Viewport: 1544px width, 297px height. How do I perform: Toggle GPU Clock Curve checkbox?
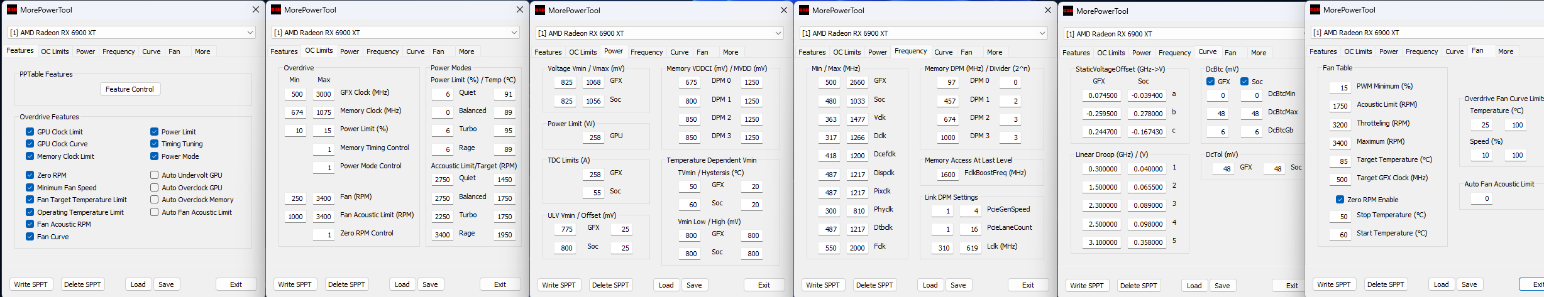30,144
